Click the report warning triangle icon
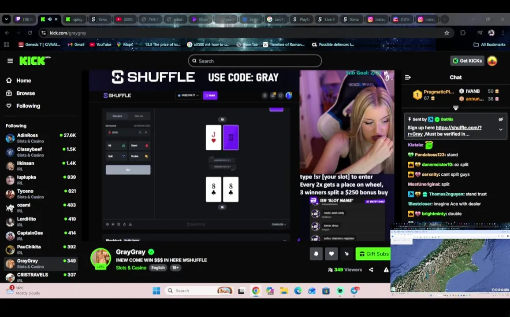Screen dimensions: 510x317 (386, 269)
